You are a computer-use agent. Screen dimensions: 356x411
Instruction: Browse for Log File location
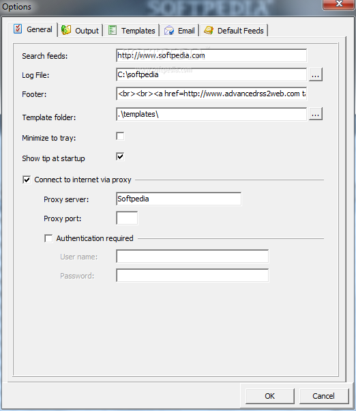tap(316, 74)
